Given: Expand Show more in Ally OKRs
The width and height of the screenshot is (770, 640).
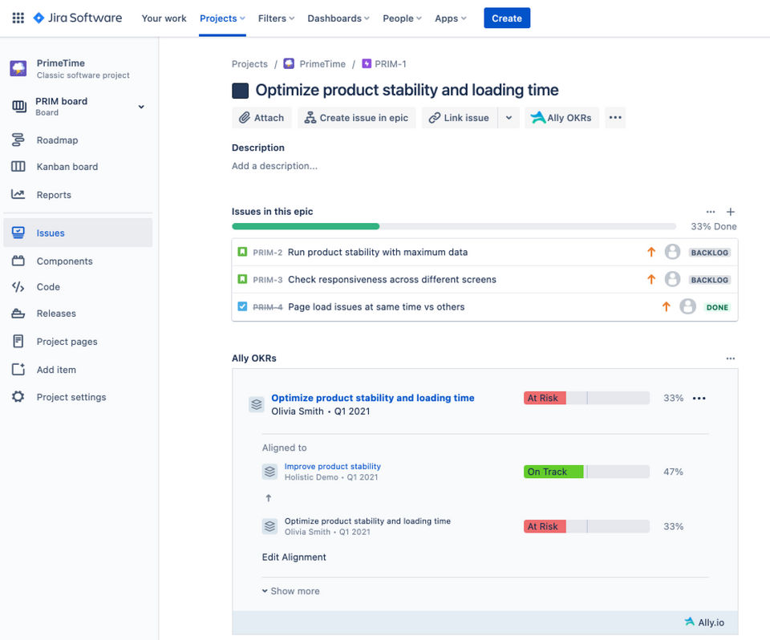Looking at the screenshot, I should pos(290,591).
